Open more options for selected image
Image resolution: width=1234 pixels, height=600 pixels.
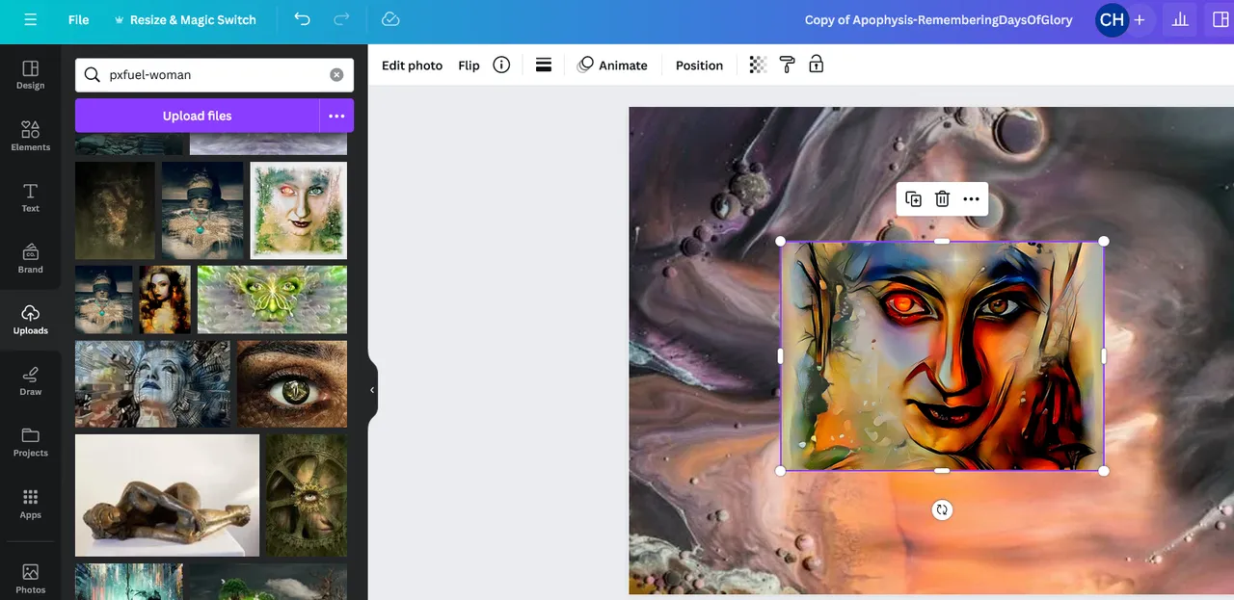971,199
